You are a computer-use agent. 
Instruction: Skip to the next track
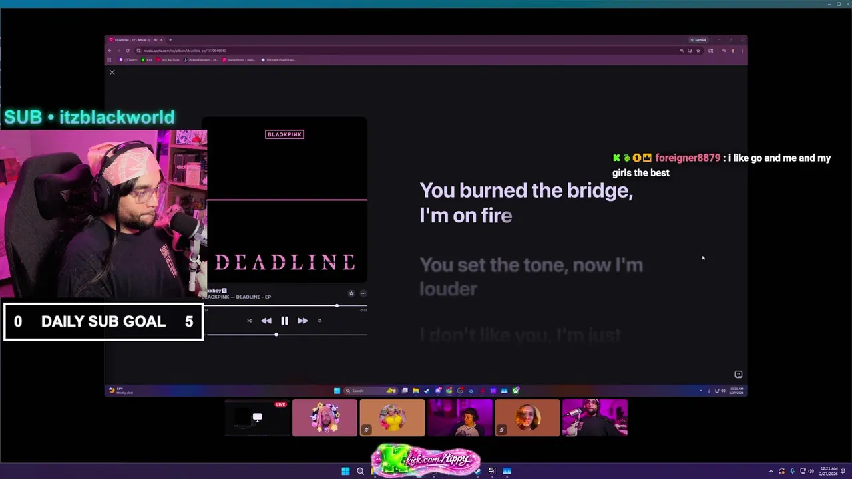click(302, 321)
